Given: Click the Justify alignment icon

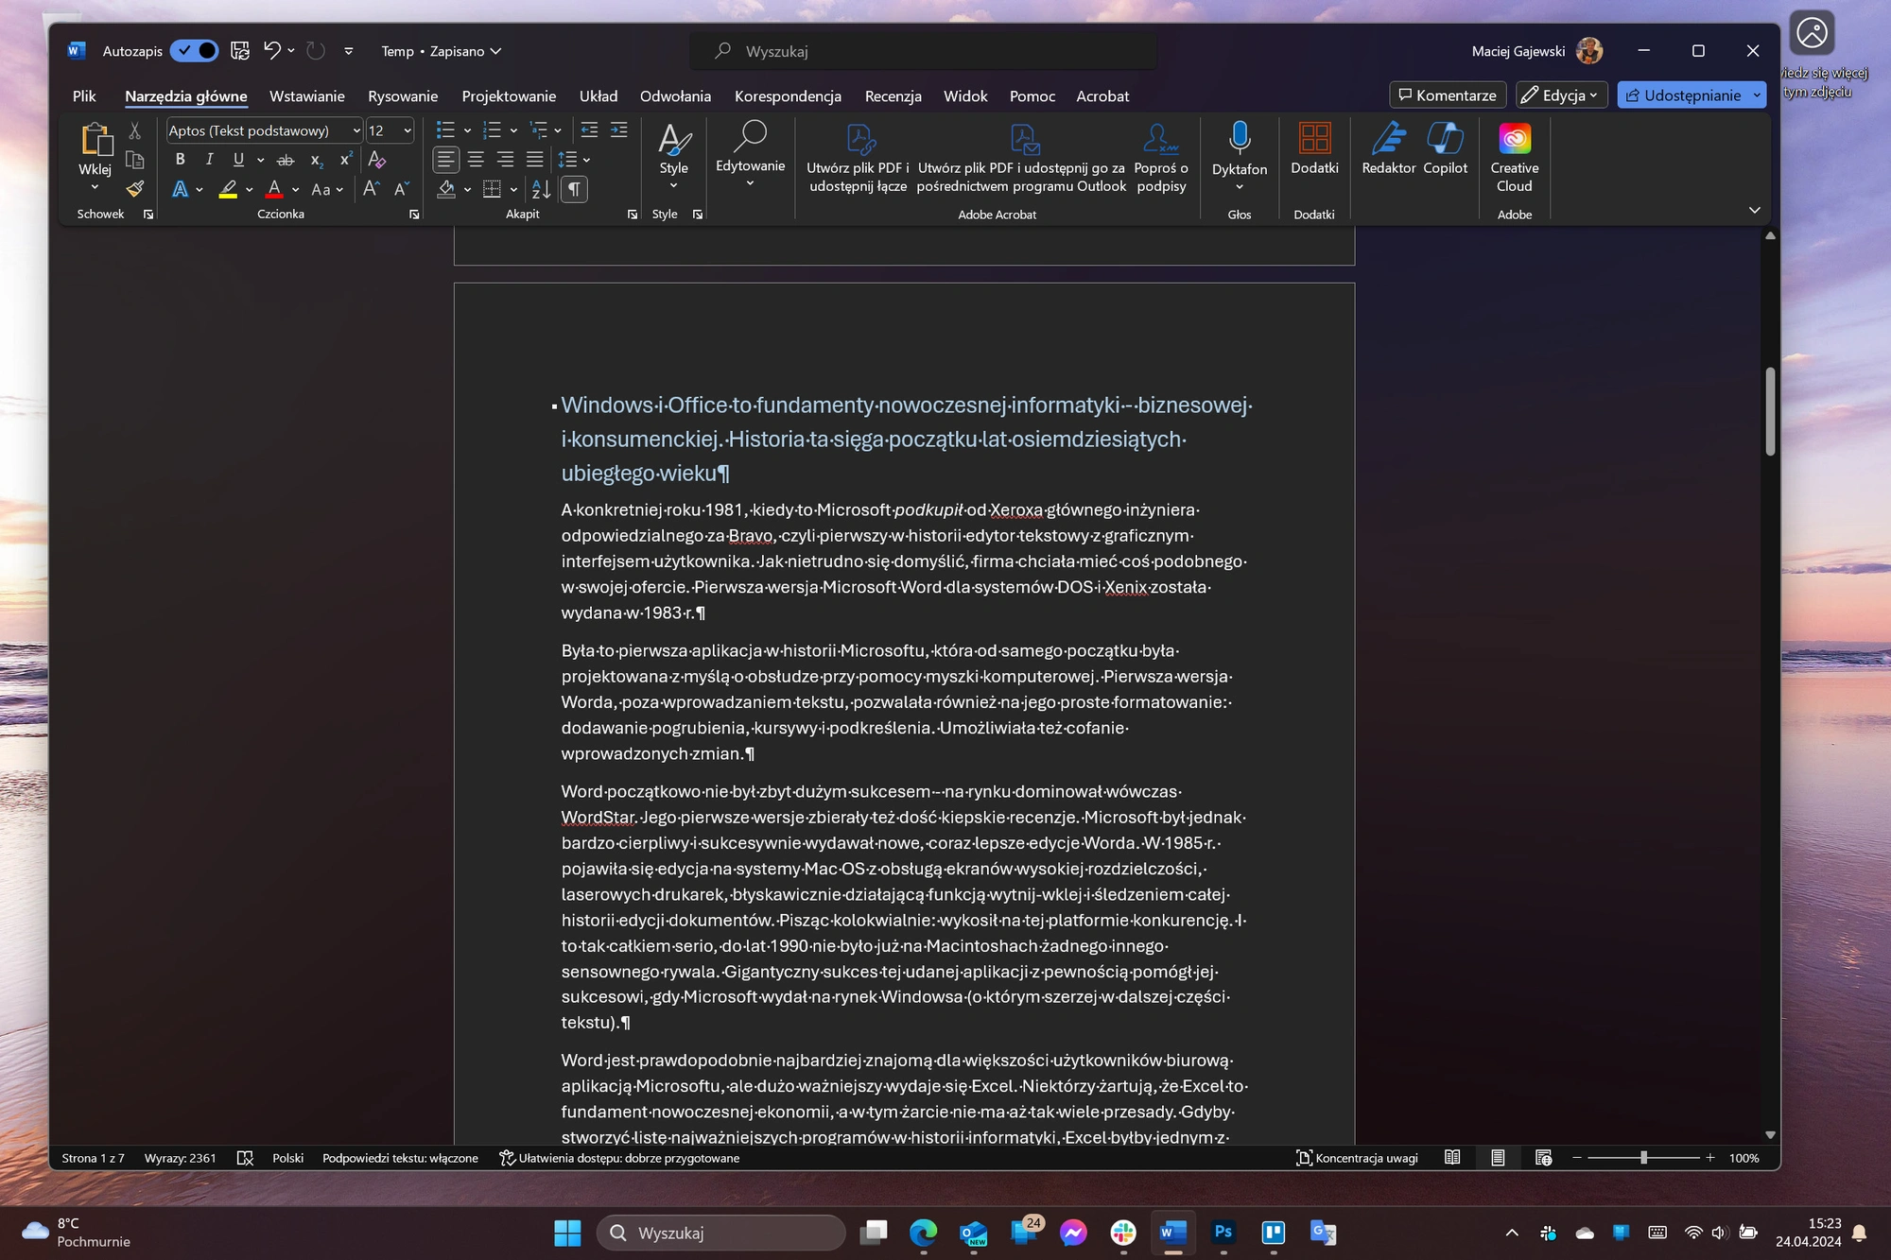Looking at the screenshot, I should click(x=535, y=160).
